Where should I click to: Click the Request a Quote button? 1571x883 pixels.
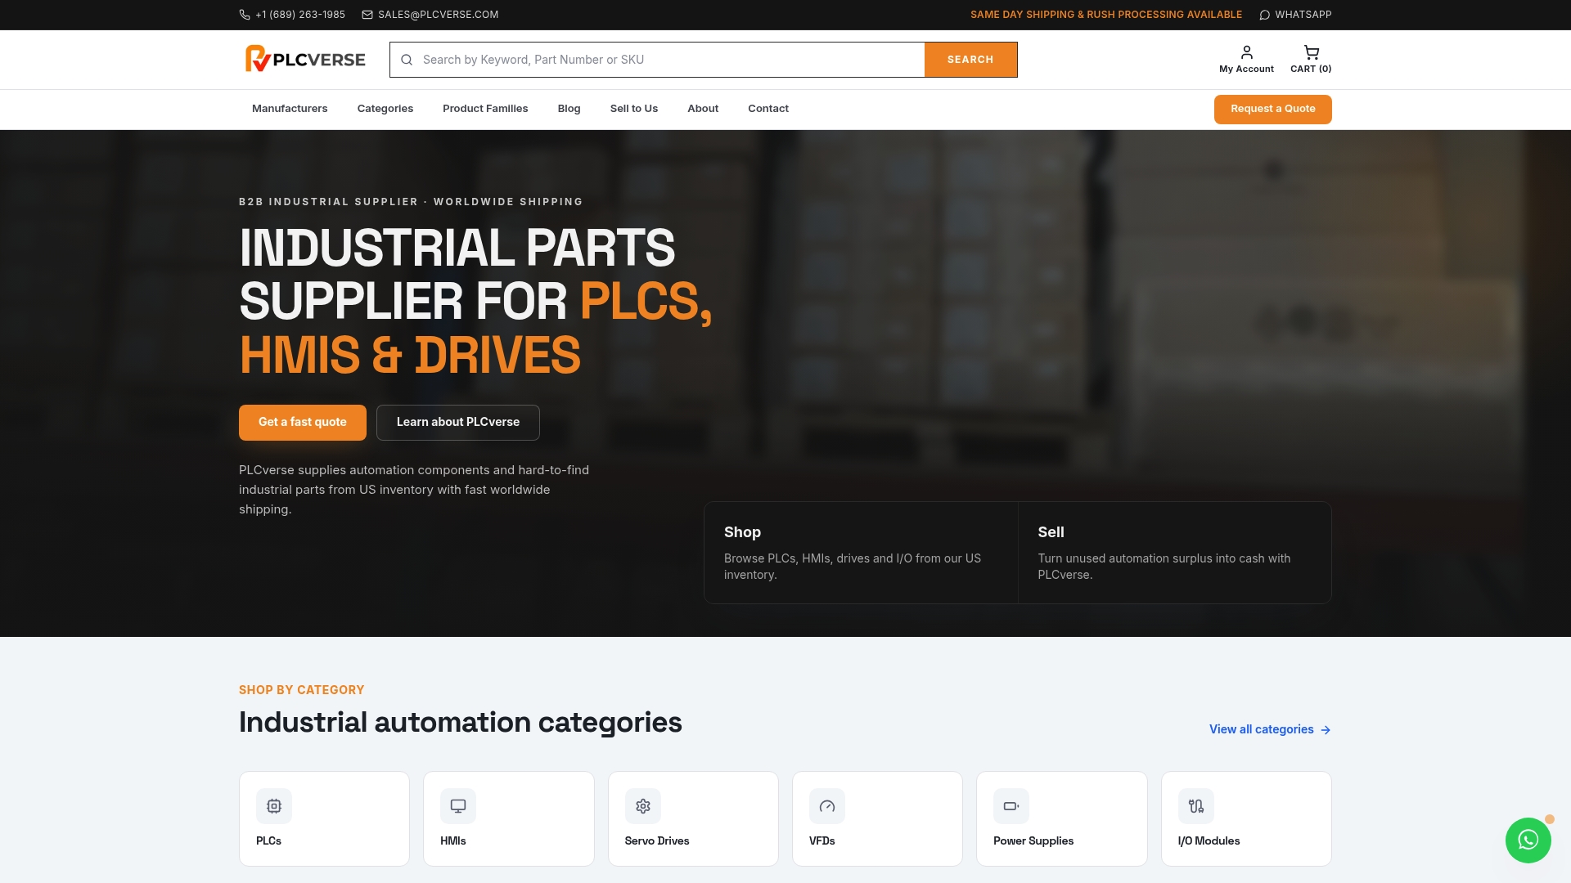click(1272, 109)
